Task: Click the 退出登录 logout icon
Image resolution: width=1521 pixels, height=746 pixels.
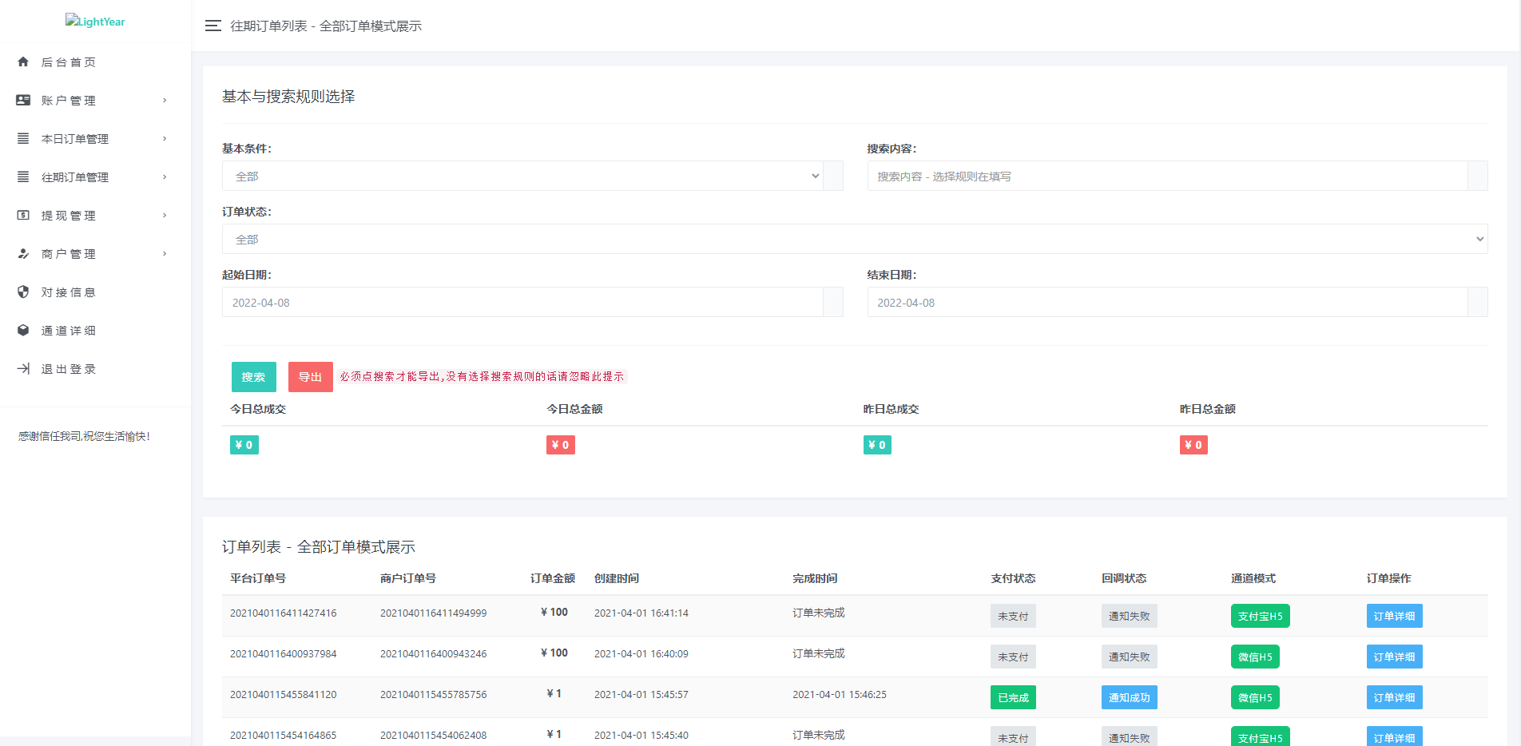Action: pos(22,368)
